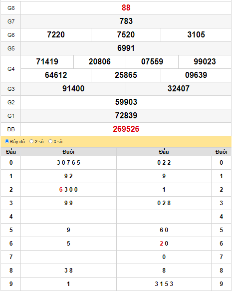Click G4 number 09639

pyautogui.click(x=196, y=75)
